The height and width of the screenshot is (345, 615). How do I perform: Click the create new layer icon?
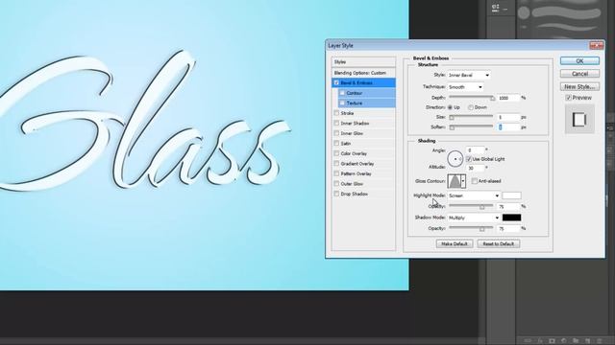coord(587,341)
